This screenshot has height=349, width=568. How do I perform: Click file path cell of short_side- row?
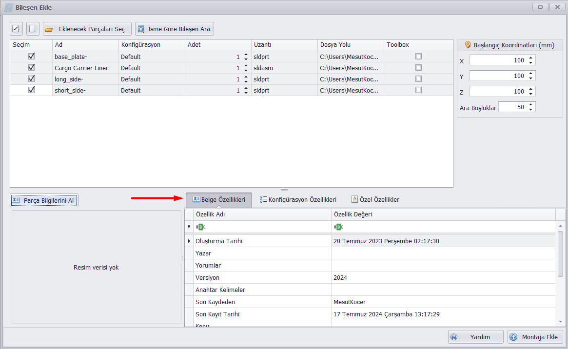351,90
